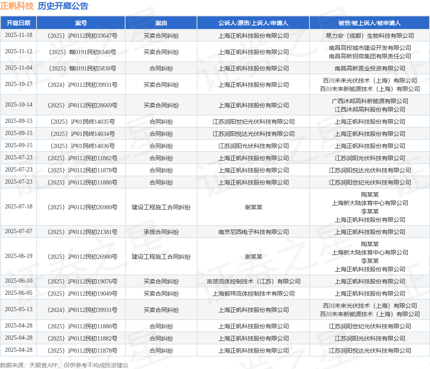Click 建设工程施工合同纠纷 in the 2025-06-19 row
430x369 pixels.
[x=161, y=257]
